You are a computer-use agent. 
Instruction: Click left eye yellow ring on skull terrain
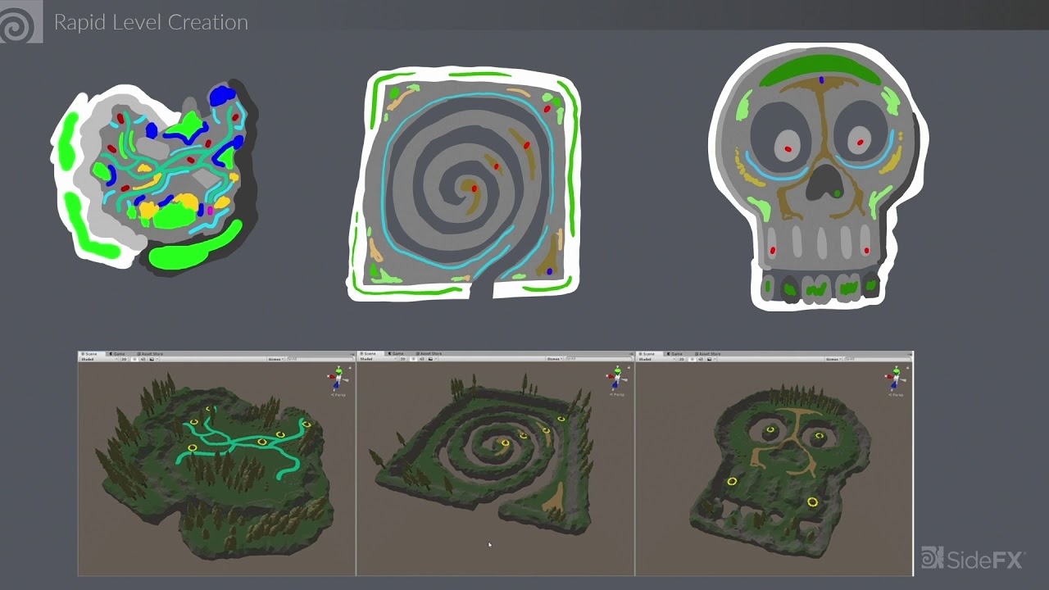[x=770, y=429]
